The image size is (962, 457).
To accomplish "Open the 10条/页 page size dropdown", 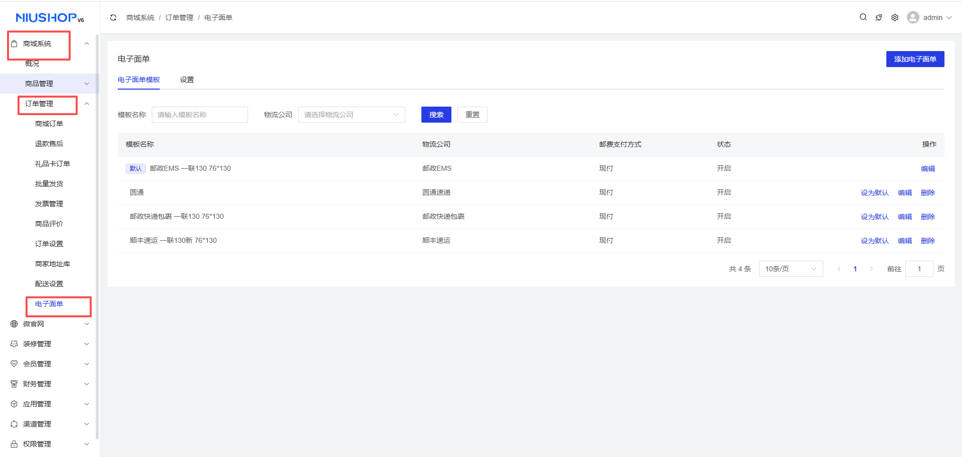I will tap(790, 269).
